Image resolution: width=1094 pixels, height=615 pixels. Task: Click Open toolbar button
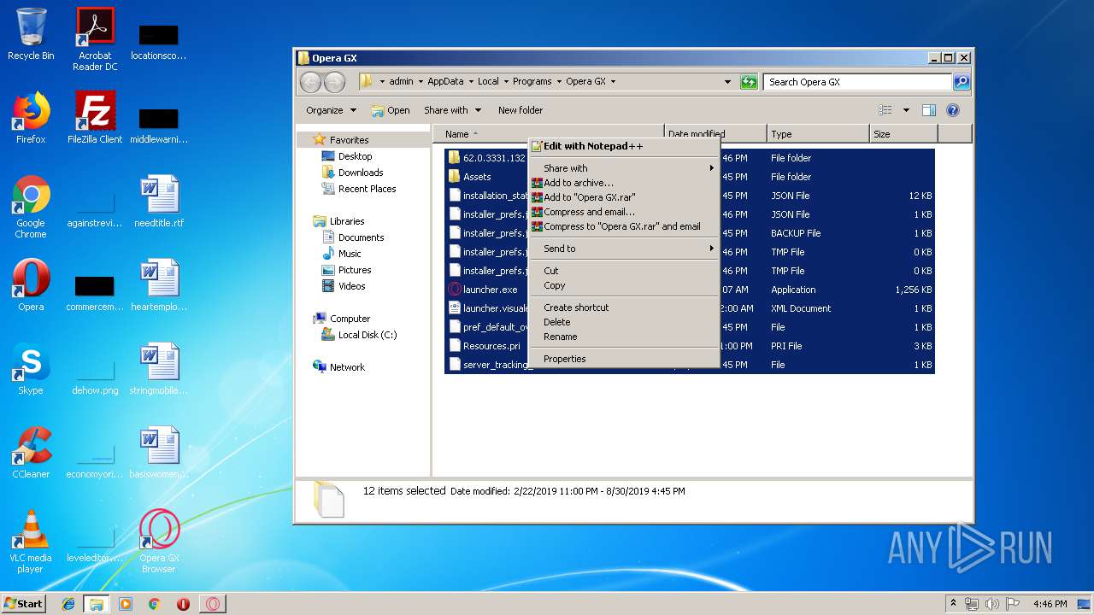click(391, 110)
